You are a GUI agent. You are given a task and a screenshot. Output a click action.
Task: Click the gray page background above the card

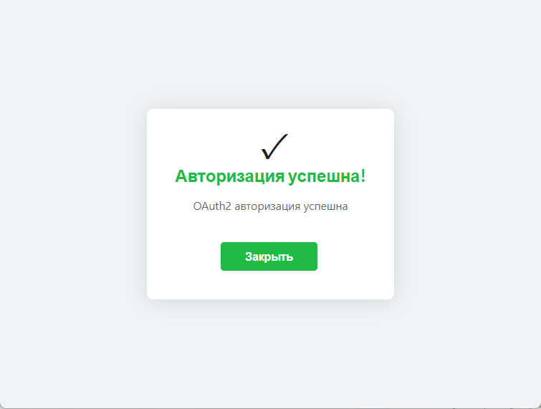pyautogui.click(x=270, y=54)
